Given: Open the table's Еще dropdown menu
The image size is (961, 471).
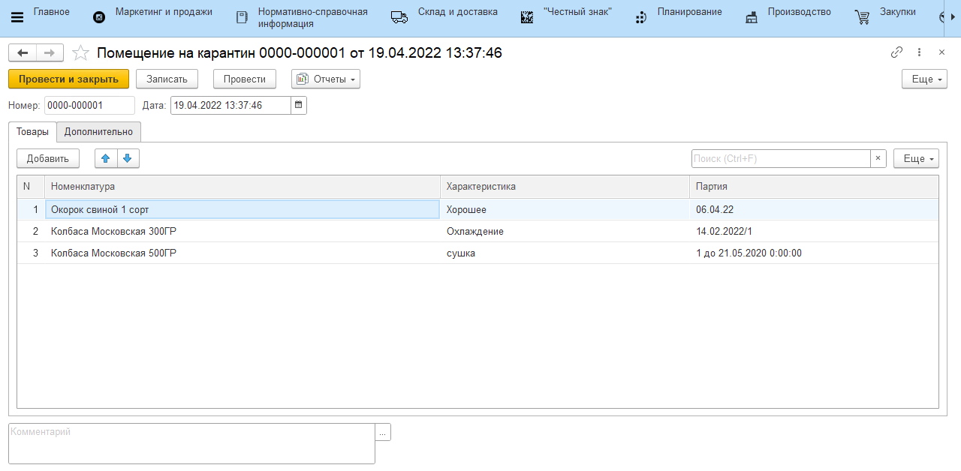Looking at the screenshot, I should click(x=915, y=158).
